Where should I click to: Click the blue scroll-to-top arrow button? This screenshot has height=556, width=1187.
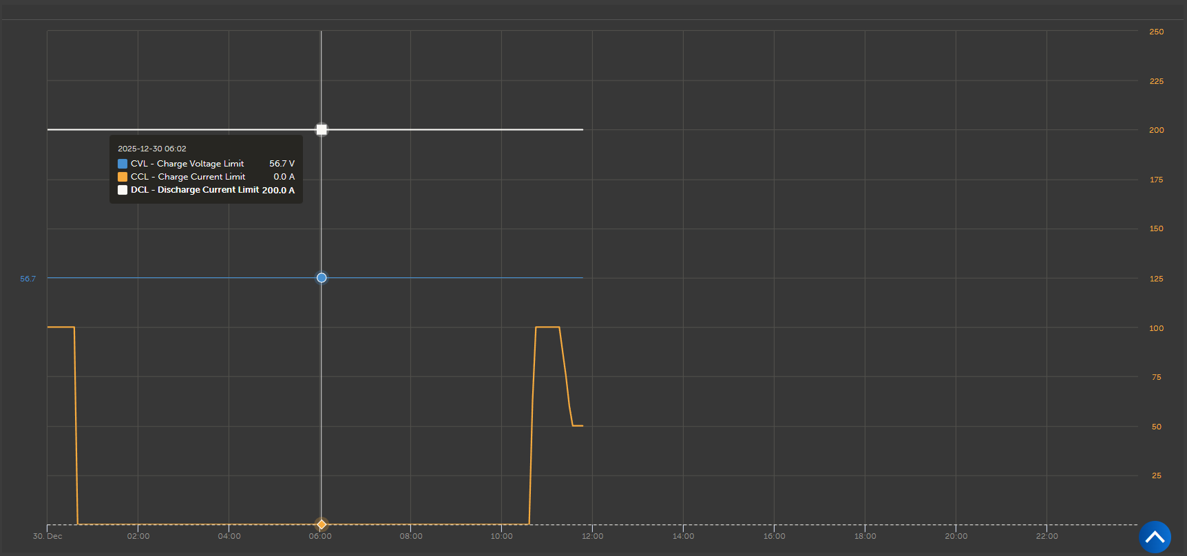pos(1155,537)
